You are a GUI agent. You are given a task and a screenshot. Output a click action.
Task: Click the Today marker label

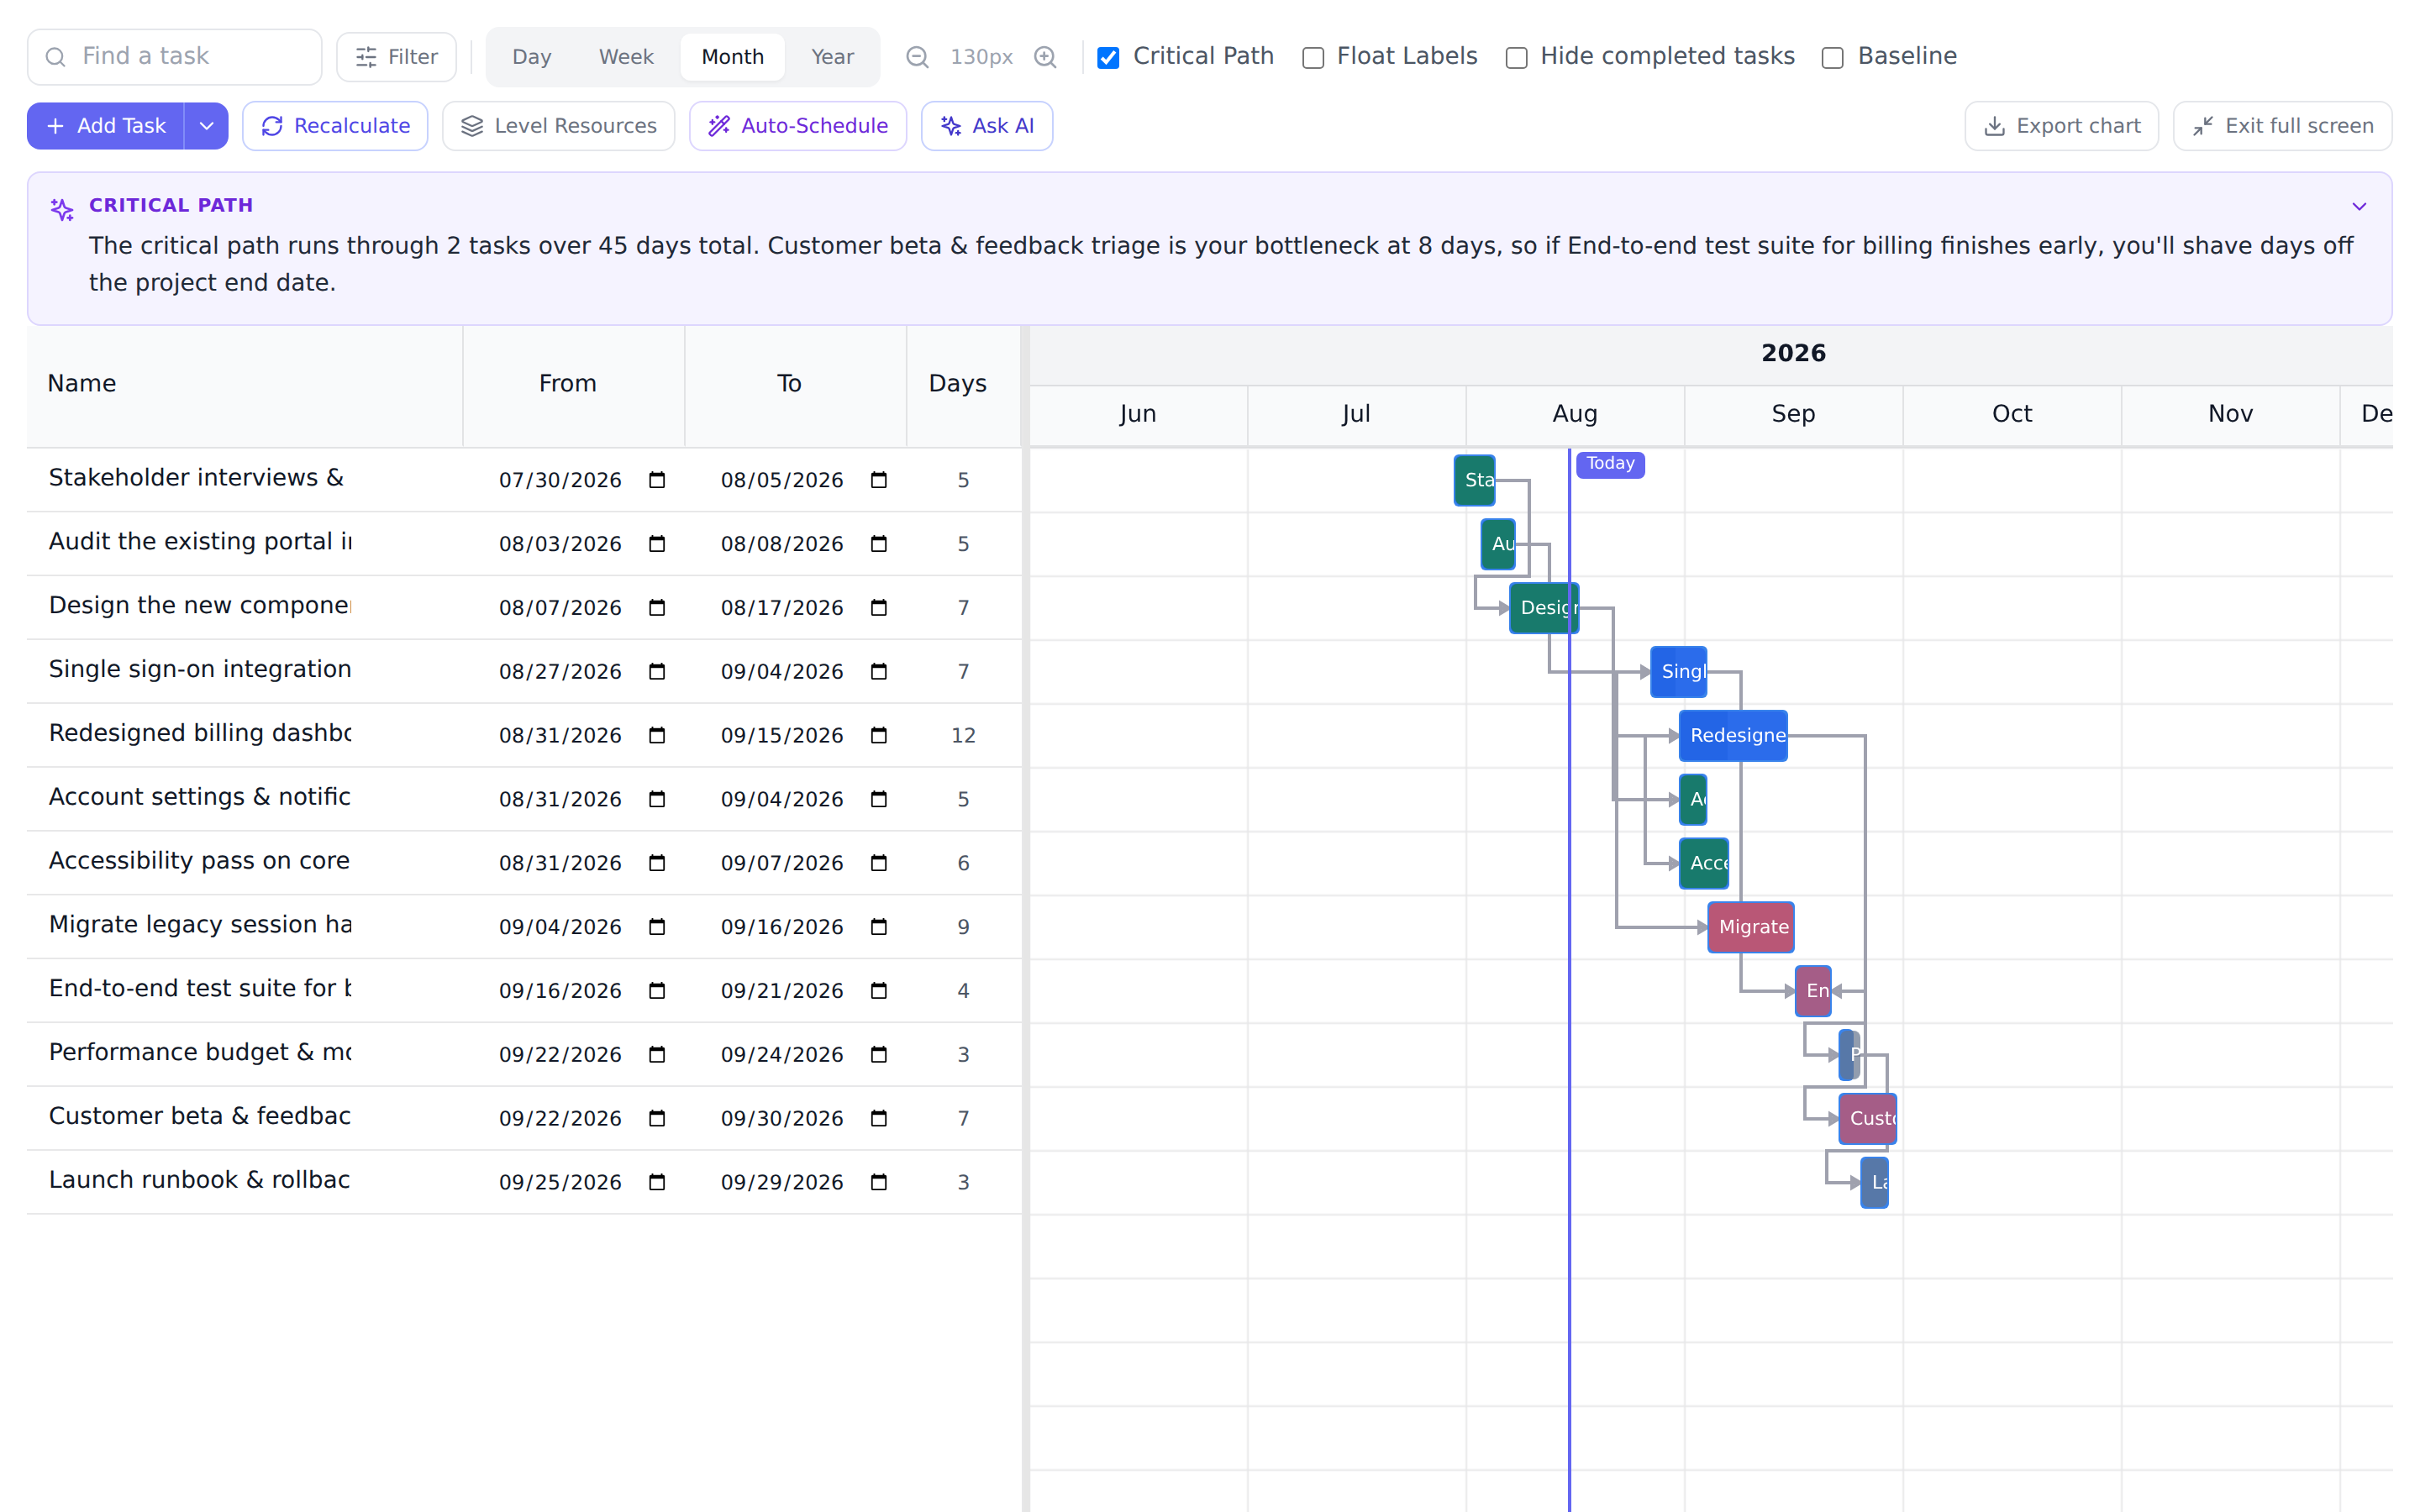coord(1610,464)
